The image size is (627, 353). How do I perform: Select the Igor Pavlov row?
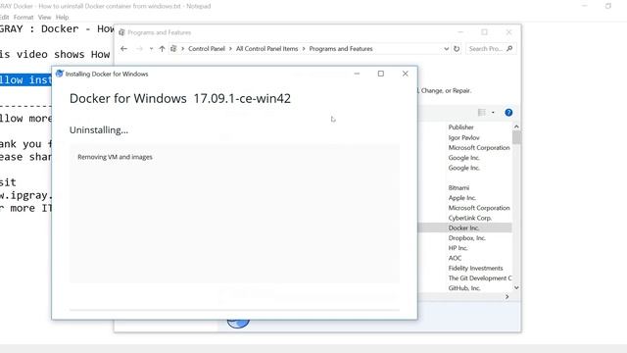(463, 137)
